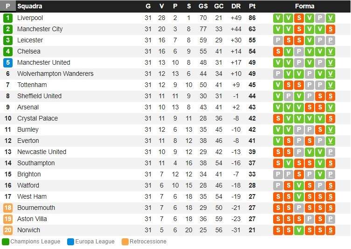Click Liverpool's green position 1 badge
Screen dimensions: 351x249
[x=7, y=18]
